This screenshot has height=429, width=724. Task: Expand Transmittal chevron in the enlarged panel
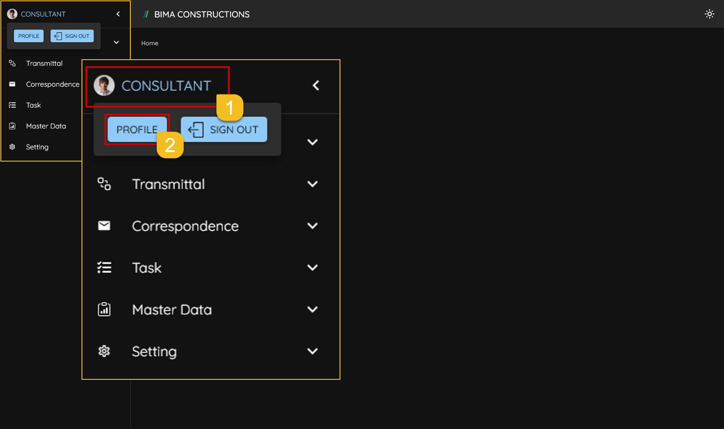tap(312, 184)
